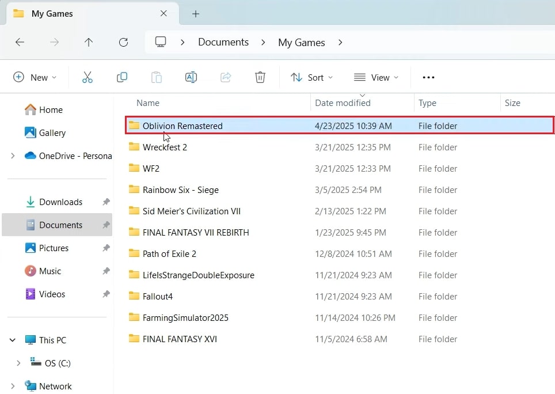Sort by the Name column header
555x394 pixels.
pyautogui.click(x=147, y=103)
